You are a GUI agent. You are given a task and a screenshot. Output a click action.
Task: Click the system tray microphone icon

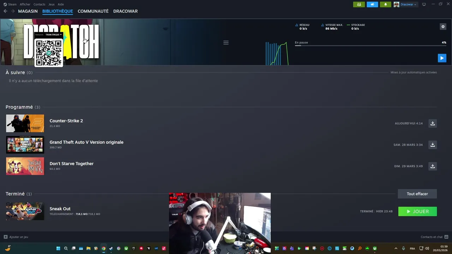pyautogui.click(x=403, y=248)
